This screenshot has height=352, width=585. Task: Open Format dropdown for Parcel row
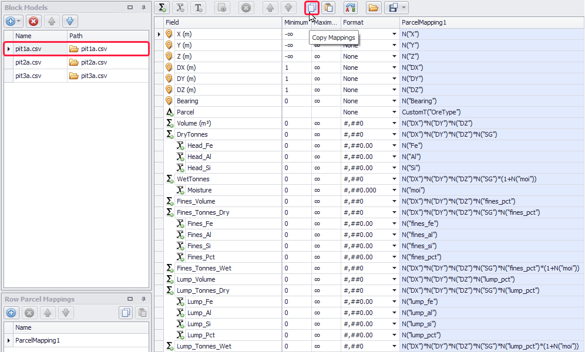(394, 112)
